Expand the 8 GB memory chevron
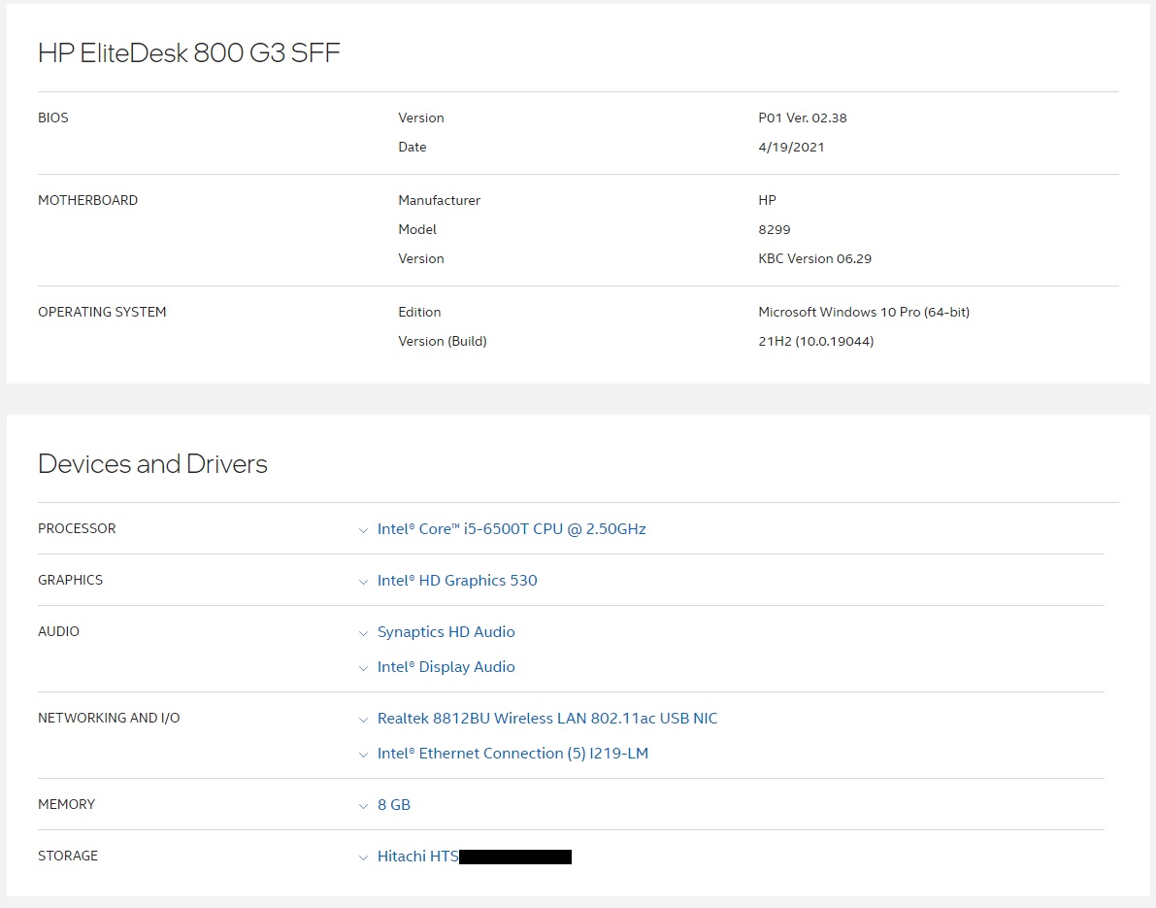The image size is (1156, 908). click(x=363, y=806)
